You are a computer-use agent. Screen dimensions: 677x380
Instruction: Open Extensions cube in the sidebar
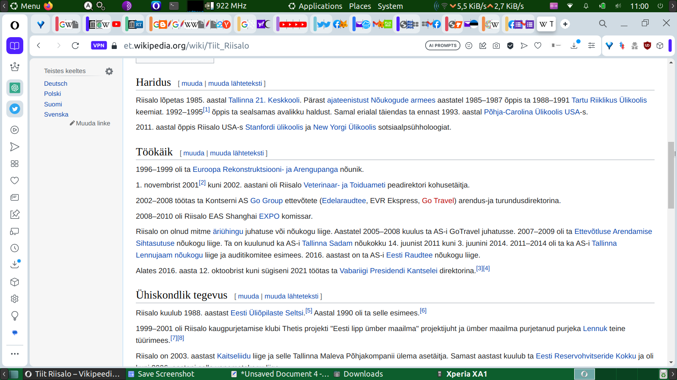pyautogui.click(x=15, y=282)
